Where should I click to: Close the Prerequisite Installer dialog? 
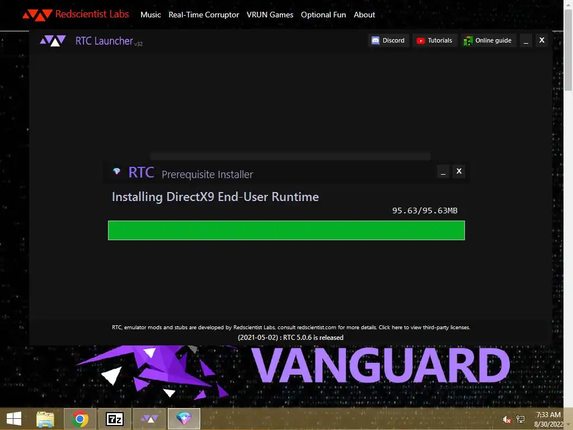point(459,171)
